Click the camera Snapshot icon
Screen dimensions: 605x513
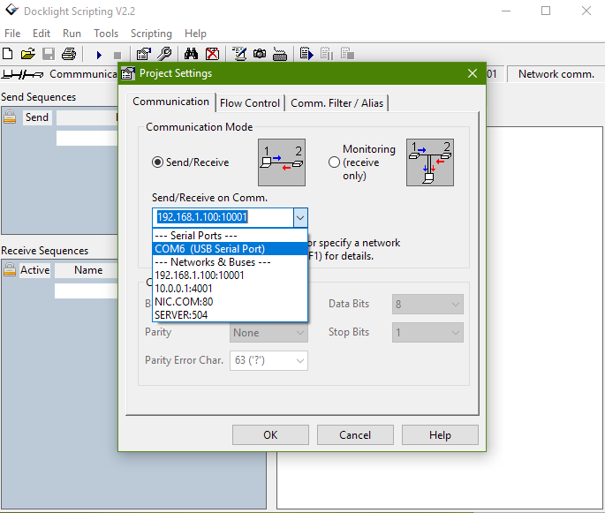[260, 54]
